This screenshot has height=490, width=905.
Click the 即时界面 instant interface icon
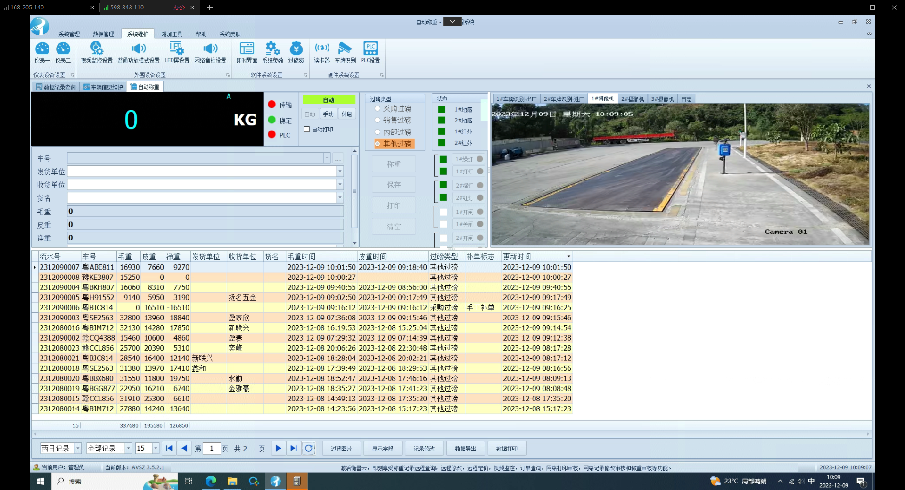[247, 52]
